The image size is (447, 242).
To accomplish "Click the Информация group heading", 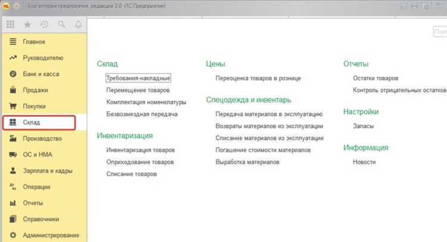I will [x=366, y=148].
